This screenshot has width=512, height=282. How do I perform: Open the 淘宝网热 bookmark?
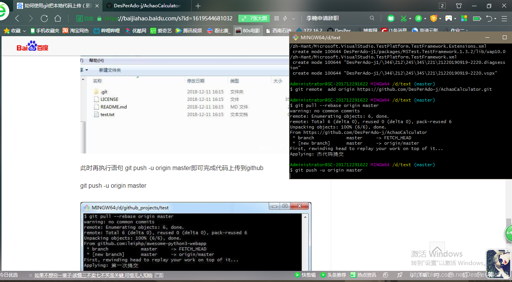point(75,30)
